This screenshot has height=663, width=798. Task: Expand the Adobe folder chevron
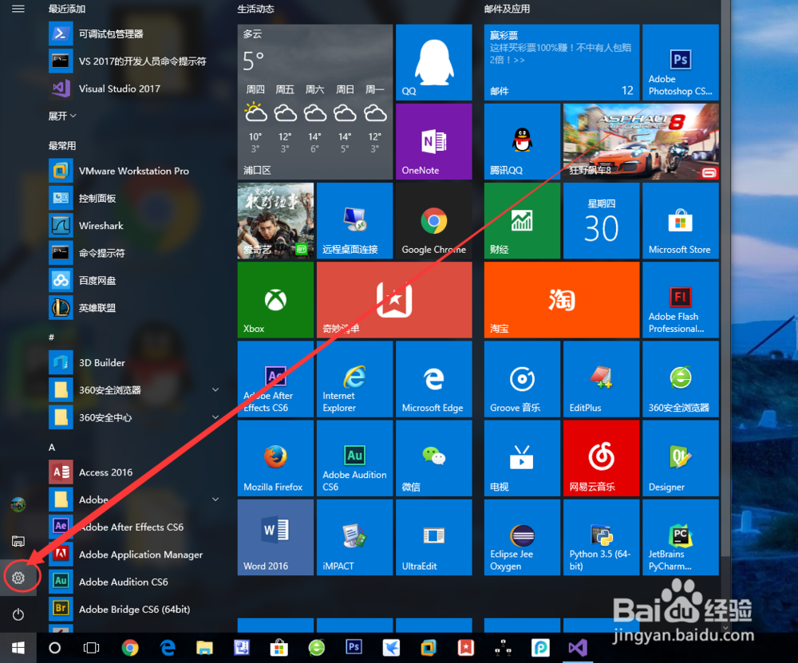[215, 499]
